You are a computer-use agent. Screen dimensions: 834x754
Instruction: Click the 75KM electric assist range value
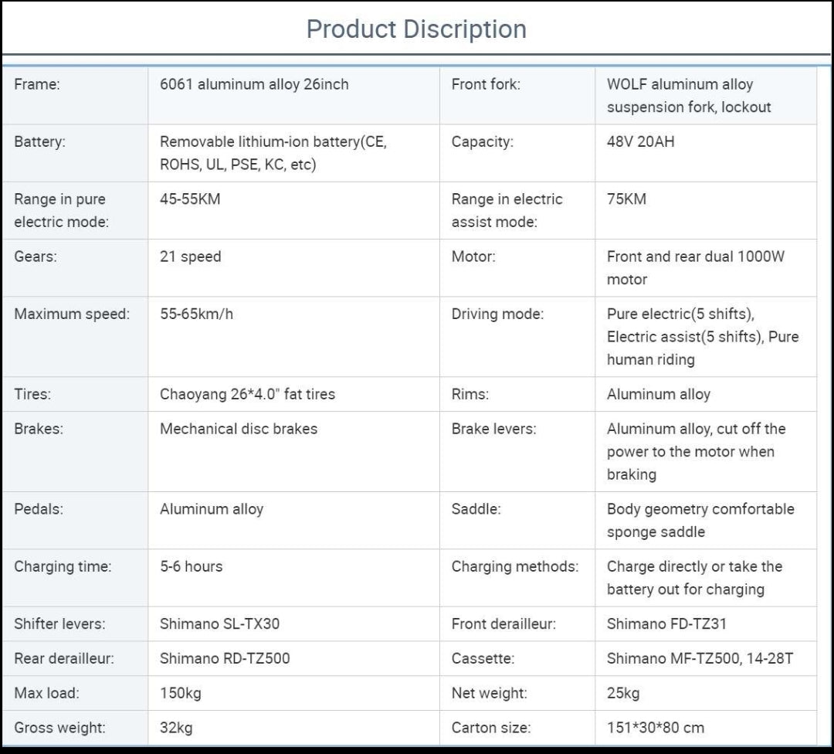(x=626, y=199)
